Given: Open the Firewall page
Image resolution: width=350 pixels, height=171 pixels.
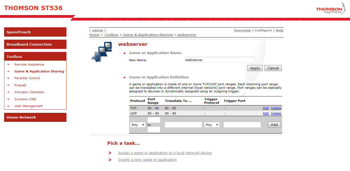Looking at the screenshot, I should point(20,85).
